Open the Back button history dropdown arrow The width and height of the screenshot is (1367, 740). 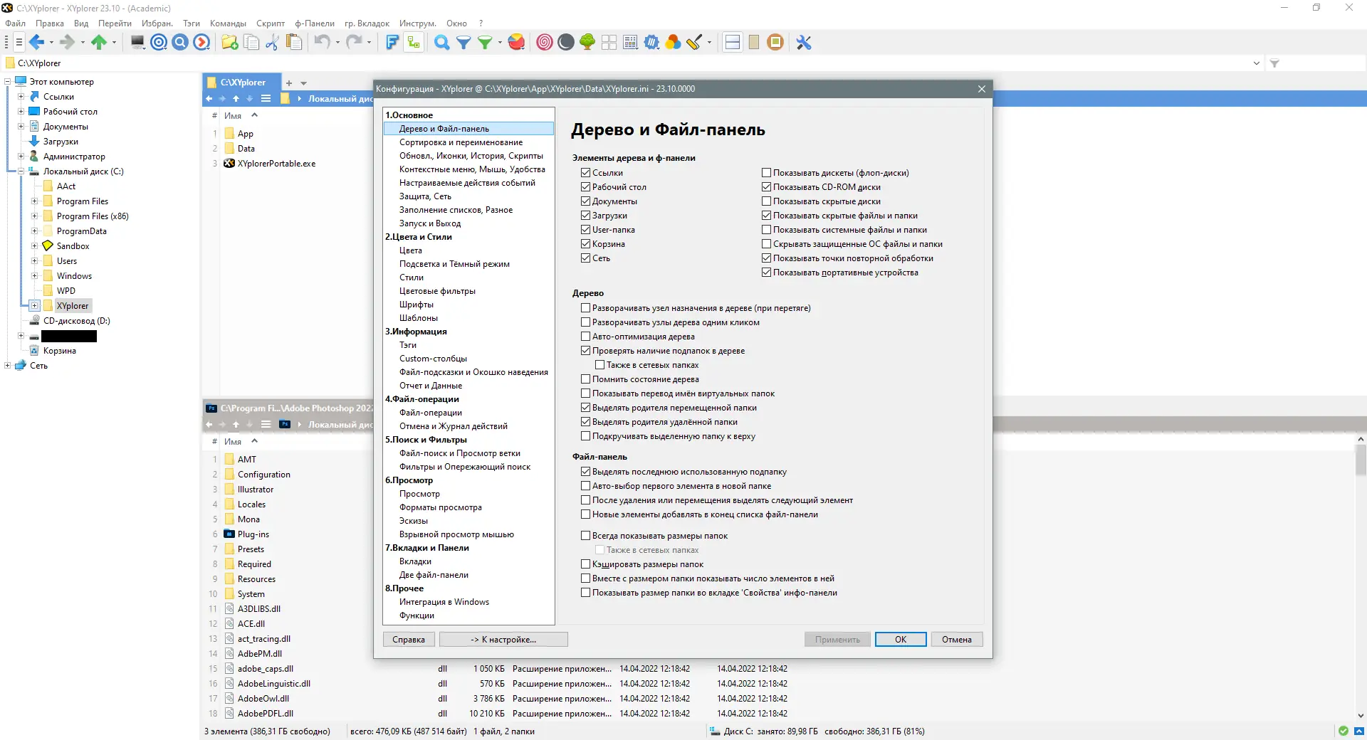(51, 43)
